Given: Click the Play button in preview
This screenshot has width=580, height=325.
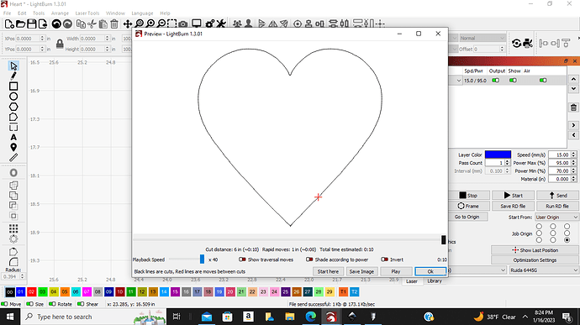Looking at the screenshot, I should point(395,271).
